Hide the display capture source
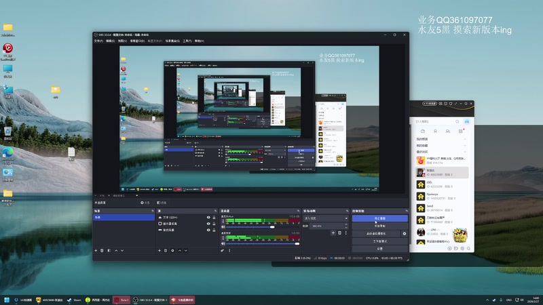This screenshot has height=305, width=543. [x=208, y=224]
